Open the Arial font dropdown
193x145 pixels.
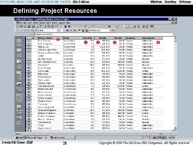coord(57,30)
